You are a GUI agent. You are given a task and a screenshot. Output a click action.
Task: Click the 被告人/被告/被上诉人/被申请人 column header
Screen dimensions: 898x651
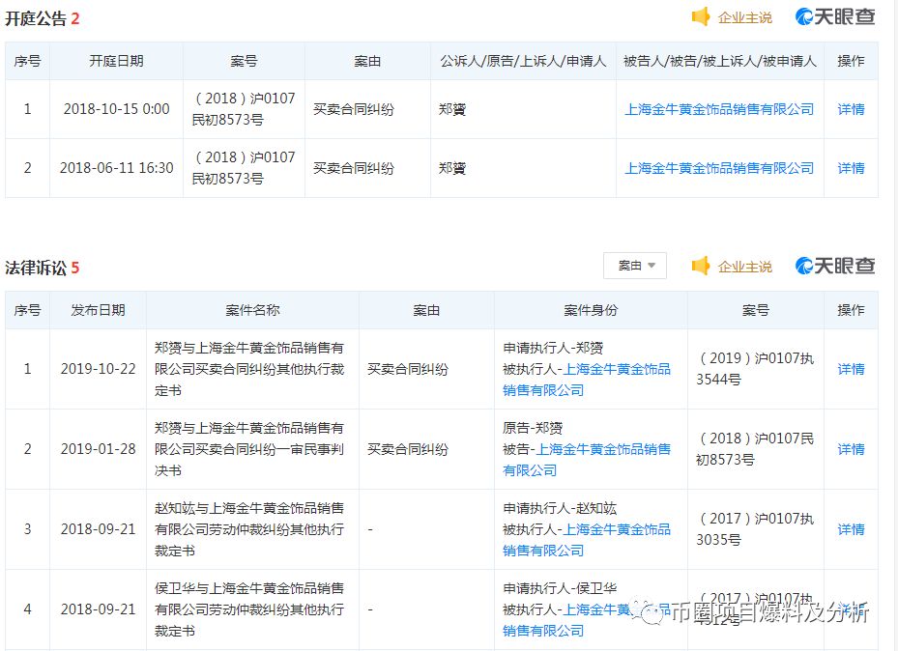click(x=720, y=61)
